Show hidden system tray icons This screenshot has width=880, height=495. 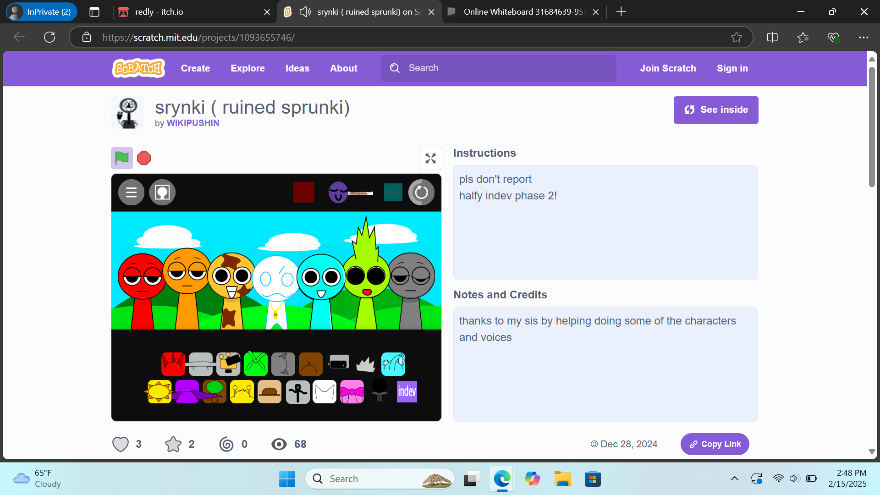tap(734, 479)
